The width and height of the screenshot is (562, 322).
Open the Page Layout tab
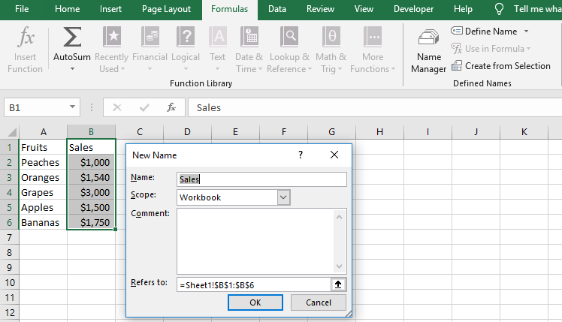166,9
